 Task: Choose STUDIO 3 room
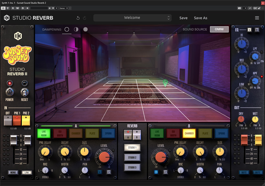tap(132, 167)
